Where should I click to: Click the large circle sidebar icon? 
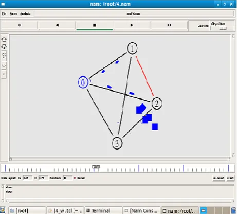(x=4, y=65)
